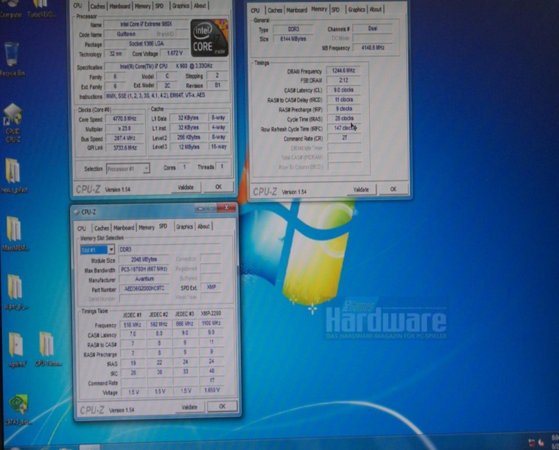Open the Slot #1 memory slot dropdown
The image size is (559, 450).
98,250
